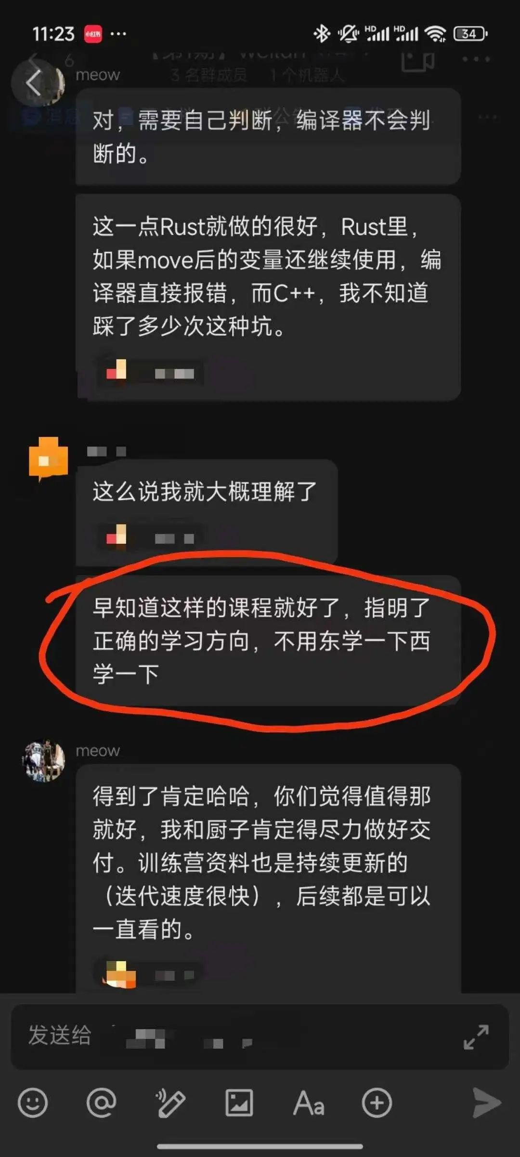This screenshot has width=520, height=1157.
Task: Toggle Aa text formatting
Action: pos(309,1103)
